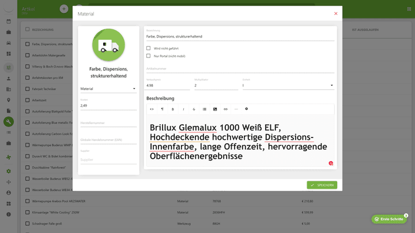Open the Einheit unit dropdown
Screen dimensions: 415x233
click(288, 85)
